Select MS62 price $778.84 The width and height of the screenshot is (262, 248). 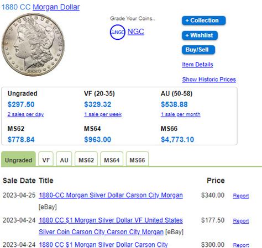21,139
